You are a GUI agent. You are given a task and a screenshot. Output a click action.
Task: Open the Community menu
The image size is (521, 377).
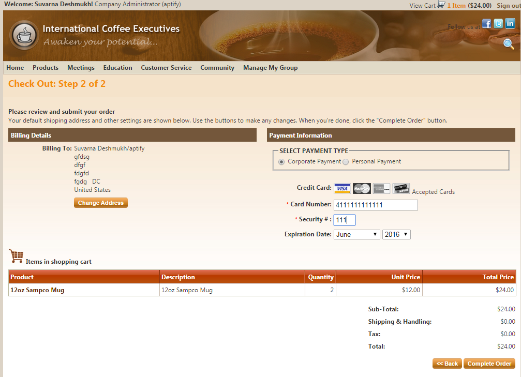pos(217,67)
